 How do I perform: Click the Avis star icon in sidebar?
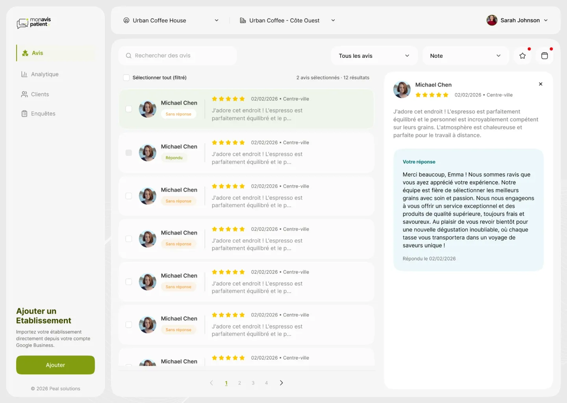25,53
